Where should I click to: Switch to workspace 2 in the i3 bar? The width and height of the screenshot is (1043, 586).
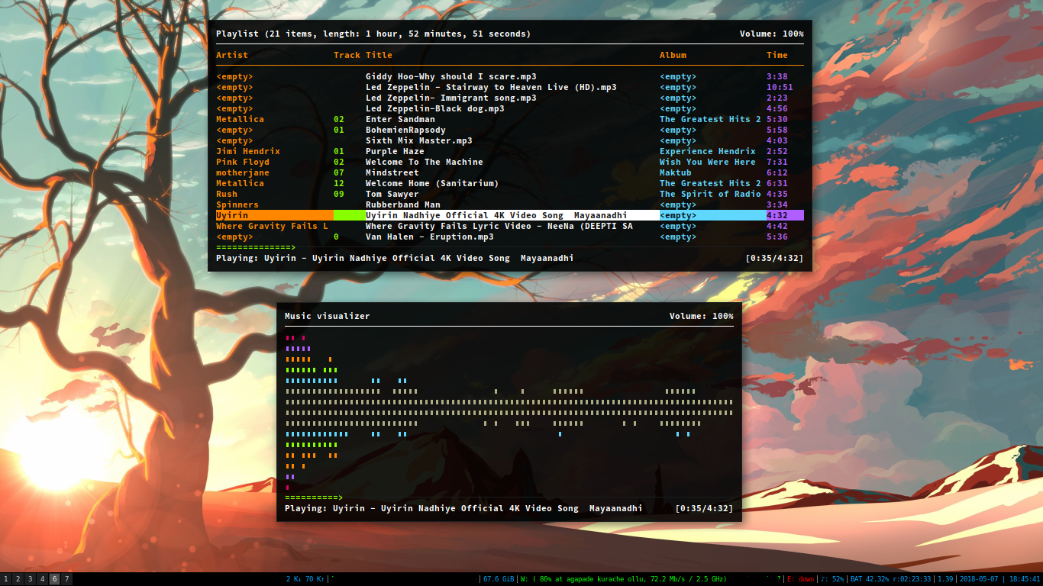point(18,579)
